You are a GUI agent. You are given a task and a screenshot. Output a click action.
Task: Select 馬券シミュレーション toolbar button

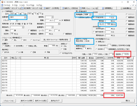(89, 8)
